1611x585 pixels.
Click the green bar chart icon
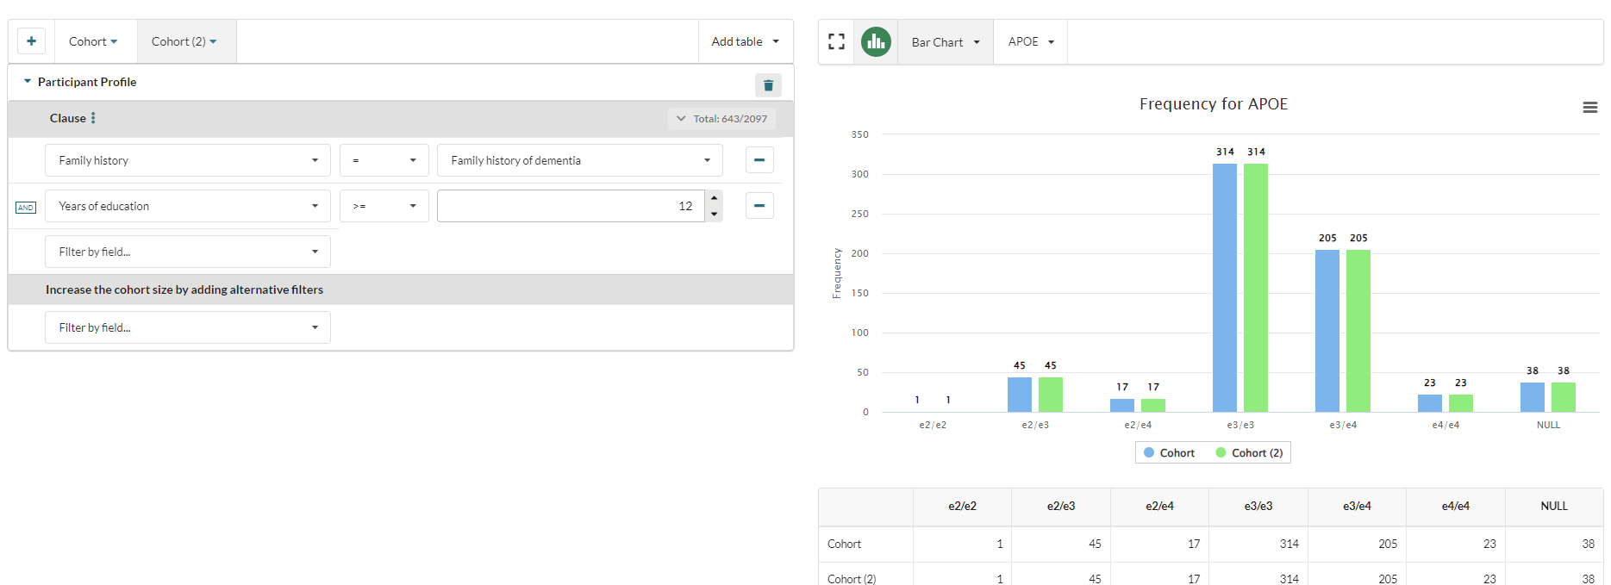point(876,41)
